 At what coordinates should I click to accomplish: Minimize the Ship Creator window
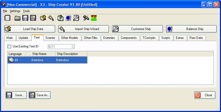[204, 5]
